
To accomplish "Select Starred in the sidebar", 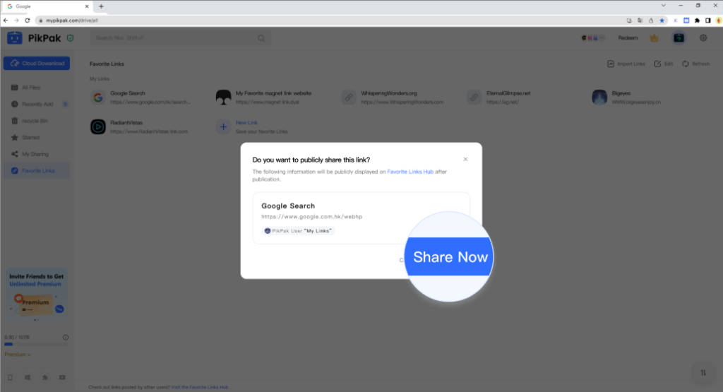I will click(30, 138).
